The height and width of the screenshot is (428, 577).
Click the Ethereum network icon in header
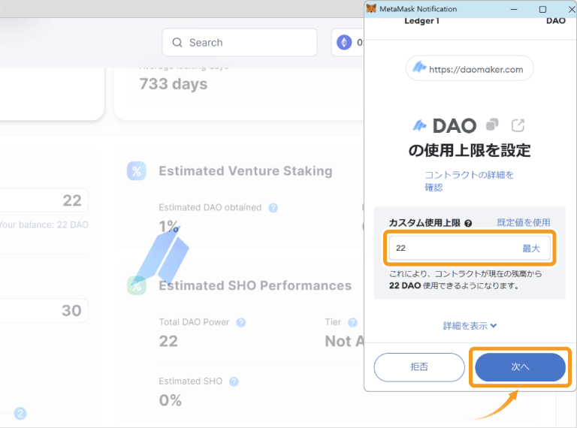point(344,43)
